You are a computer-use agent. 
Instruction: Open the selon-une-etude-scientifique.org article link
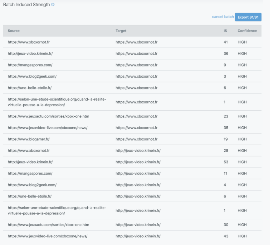click(56, 102)
